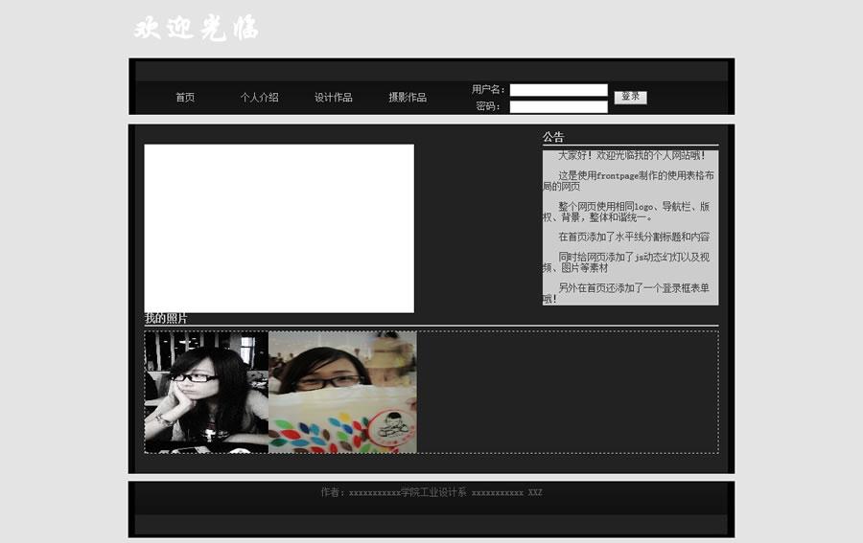The height and width of the screenshot is (543, 863).
Task: Click the 作者 footer credit text
Action: click(431, 493)
